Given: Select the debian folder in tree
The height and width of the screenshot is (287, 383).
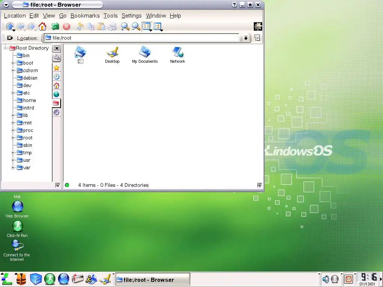Looking at the screenshot, I should tap(27, 78).
